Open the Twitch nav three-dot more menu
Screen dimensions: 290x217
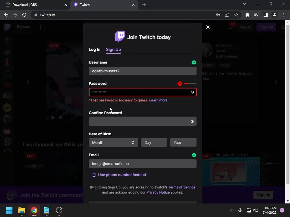[40, 27]
